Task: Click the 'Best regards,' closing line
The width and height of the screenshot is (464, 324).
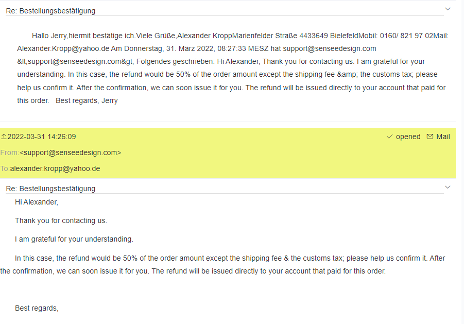Action: [x=37, y=309]
